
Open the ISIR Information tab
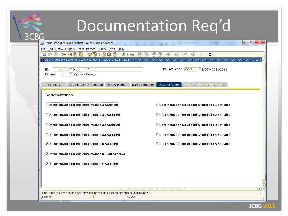[143, 85]
